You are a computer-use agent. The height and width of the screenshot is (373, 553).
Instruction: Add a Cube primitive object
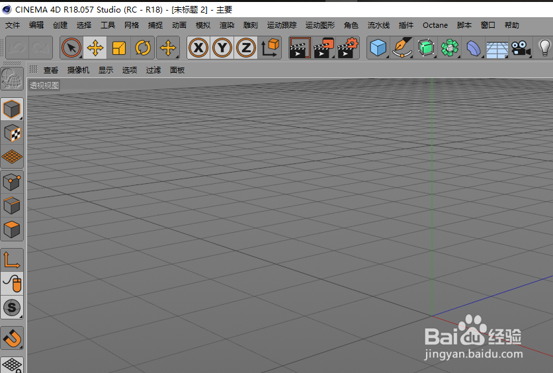(378, 48)
